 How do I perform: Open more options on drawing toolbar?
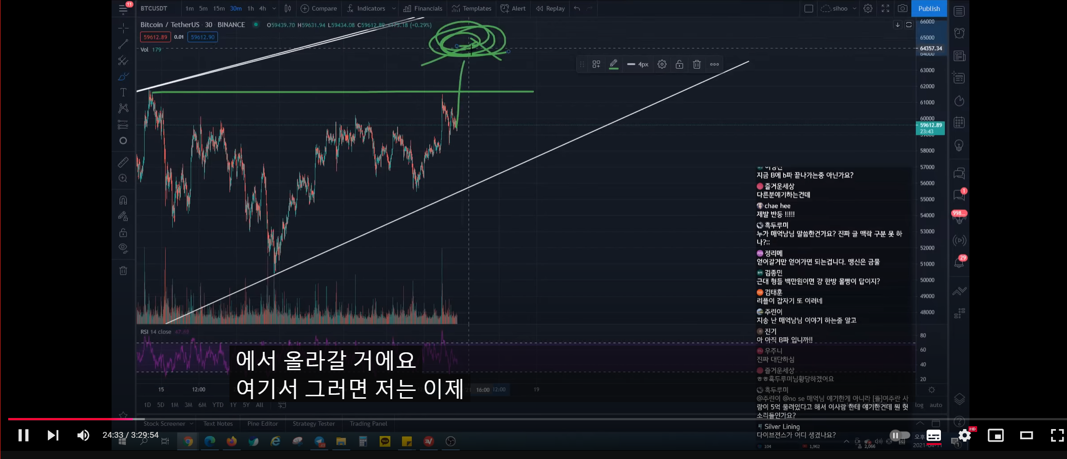pyautogui.click(x=714, y=64)
